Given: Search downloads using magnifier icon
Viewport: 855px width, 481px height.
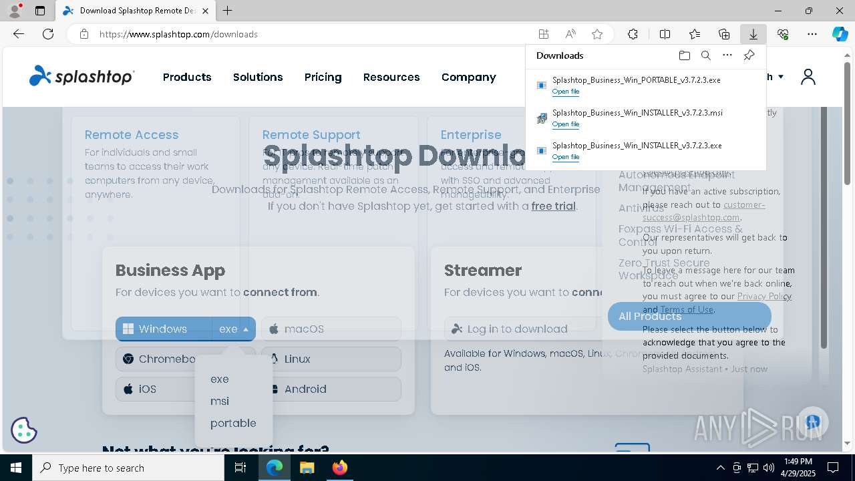Looking at the screenshot, I should click(706, 55).
